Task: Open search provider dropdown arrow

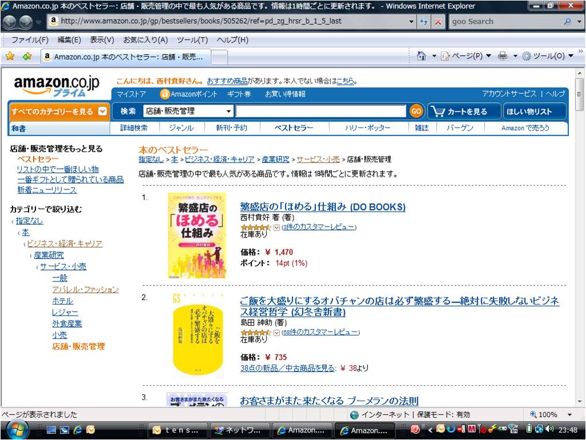Action: (579, 21)
